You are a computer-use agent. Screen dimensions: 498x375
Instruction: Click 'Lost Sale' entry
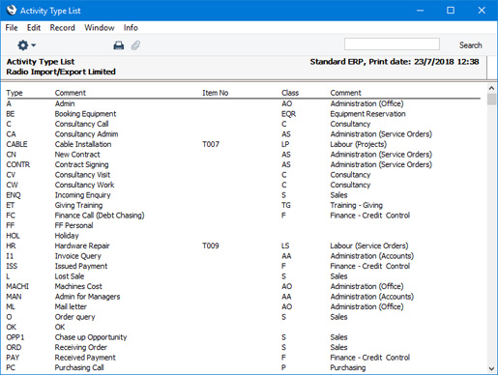coord(70,276)
